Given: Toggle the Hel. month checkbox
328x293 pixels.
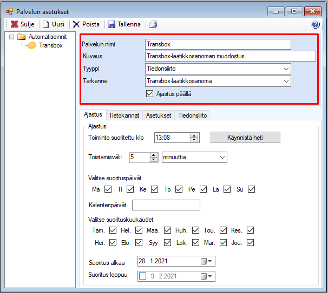Looking at the screenshot, I should [139, 230].
